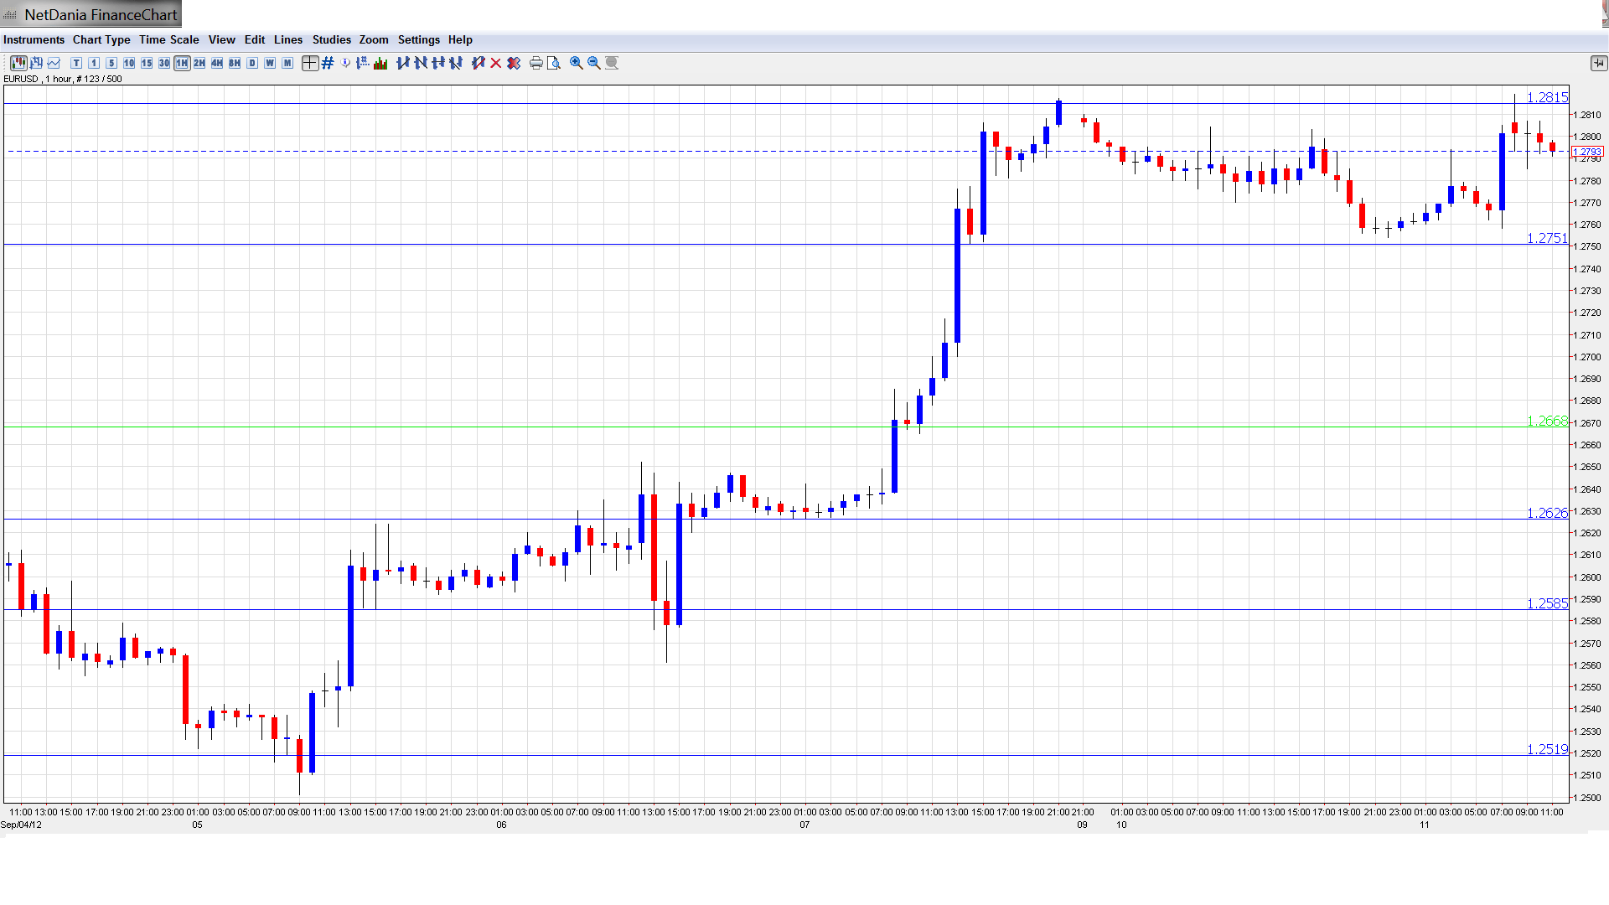The image size is (1609, 905).
Task: Open the Settings menu
Action: pos(418,39)
